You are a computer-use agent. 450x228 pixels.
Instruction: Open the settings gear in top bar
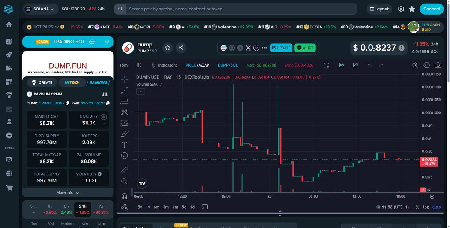click(x=401, y=9)
